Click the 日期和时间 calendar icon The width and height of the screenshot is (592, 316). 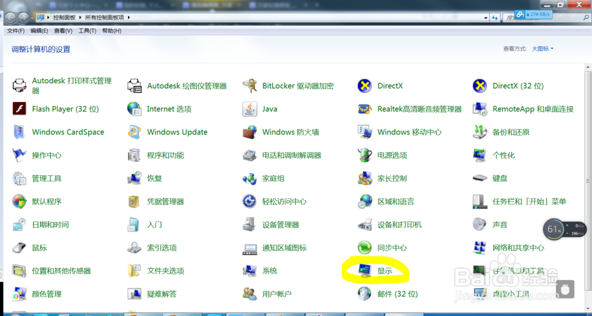(x=20, y=224)
